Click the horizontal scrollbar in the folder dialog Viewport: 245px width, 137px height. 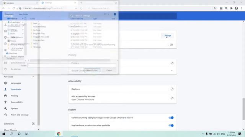70,61
